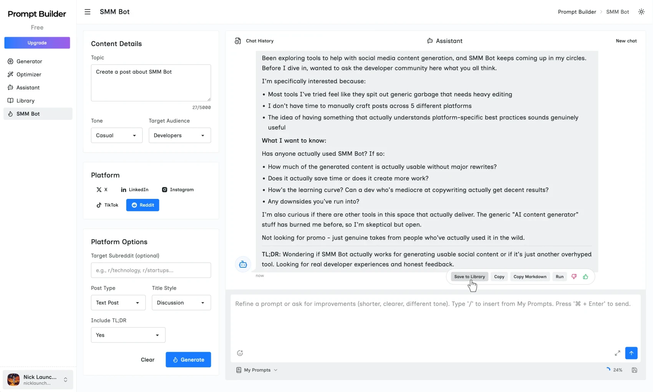The width and height of the screenshot is (653, 392).
Task: Open the Library section
Action: (26, 101)
